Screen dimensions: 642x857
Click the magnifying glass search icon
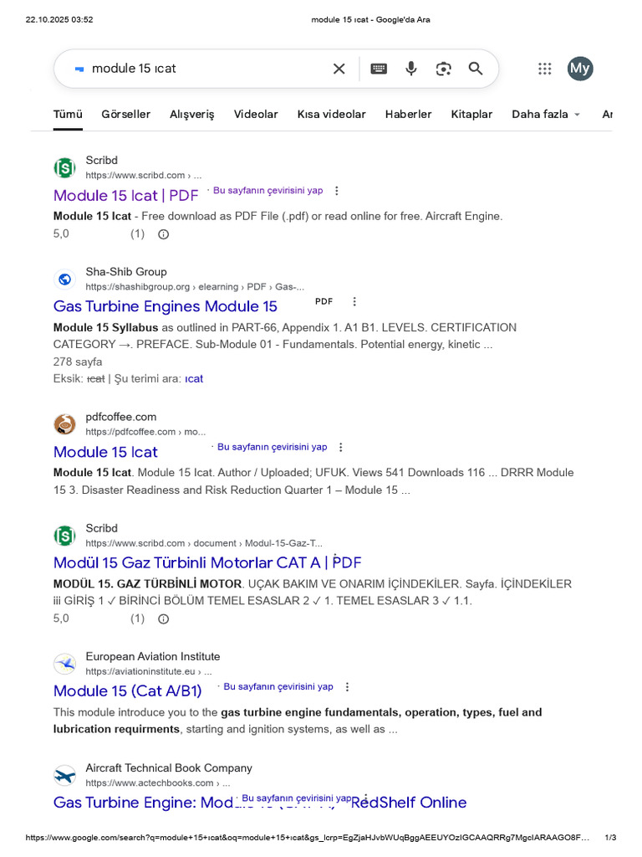coord(476,69)
